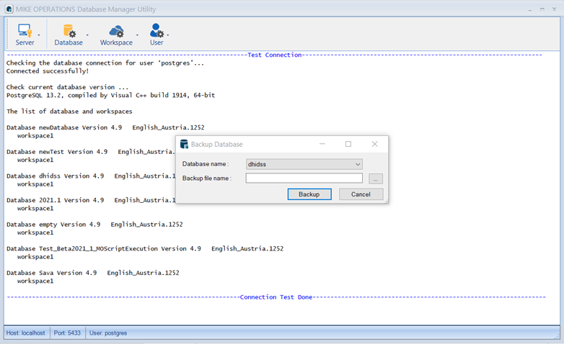
Task: Click the 'Test Connection' header text
Action: click(x=275, y=55)
